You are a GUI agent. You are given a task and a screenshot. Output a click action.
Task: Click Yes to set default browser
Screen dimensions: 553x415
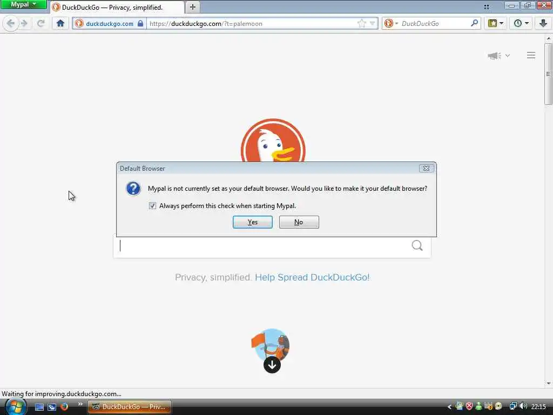tap(253, 222)
